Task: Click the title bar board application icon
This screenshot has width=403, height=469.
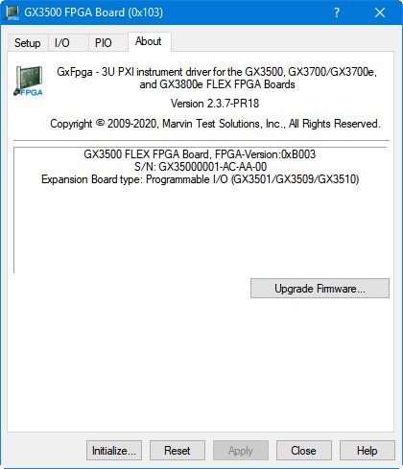Action: (12, 12)
